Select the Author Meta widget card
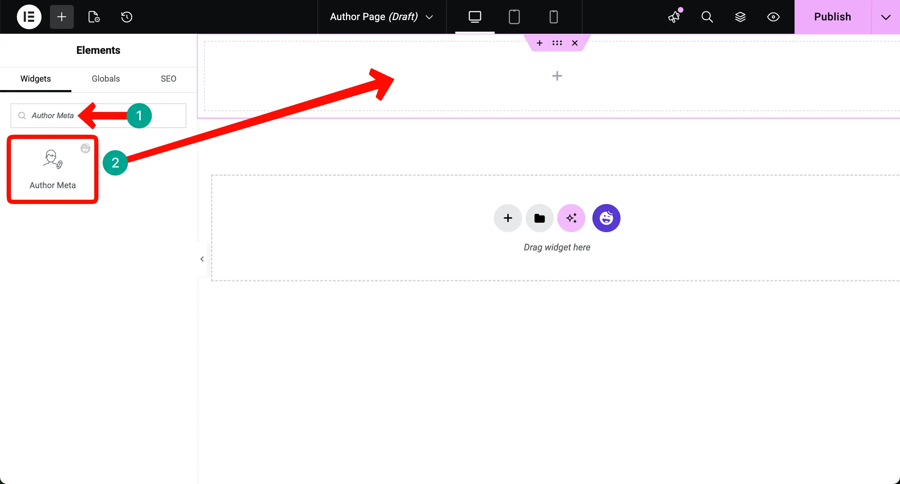Image resolution: width=900 pixels, height=484 pixels. [x=52, y=169]
